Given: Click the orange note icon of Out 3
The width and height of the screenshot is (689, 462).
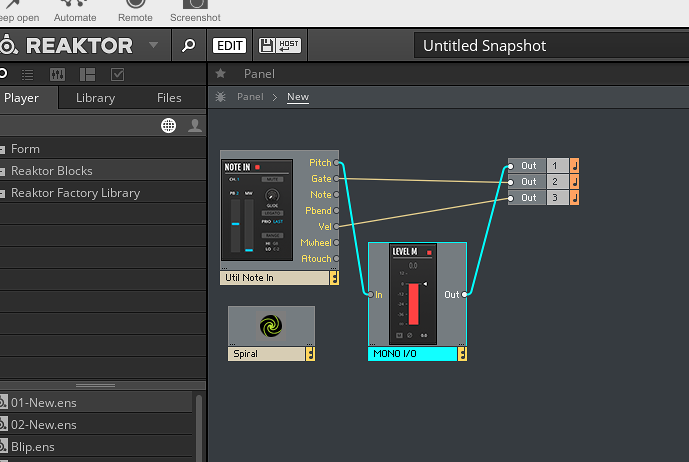Looking at the screenshot, I should tap(574, 197).
